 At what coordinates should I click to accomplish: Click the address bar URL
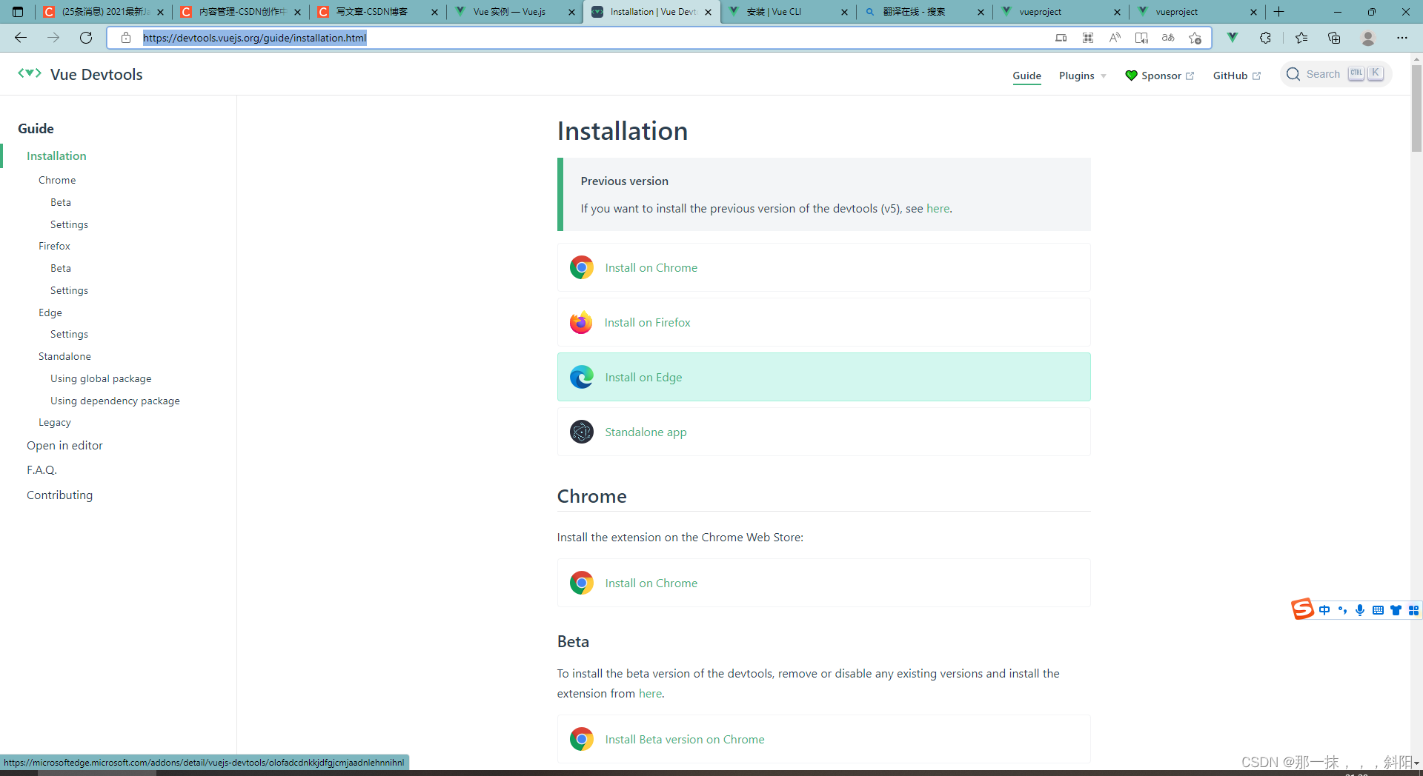254,38
